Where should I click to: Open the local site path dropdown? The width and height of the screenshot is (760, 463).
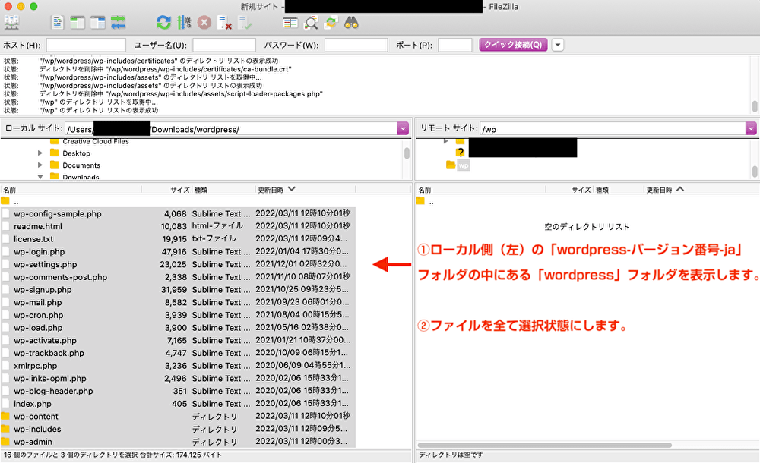point(403,129)
